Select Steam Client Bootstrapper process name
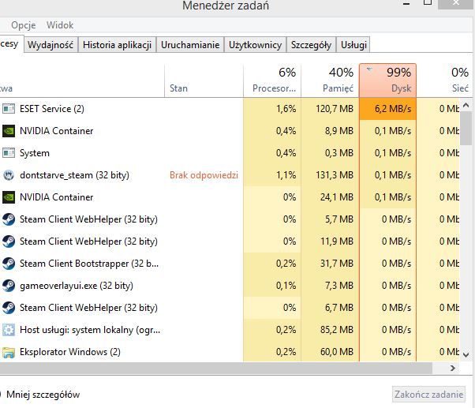Viewport: 475px width, 408px height. [x=89, y=264]
